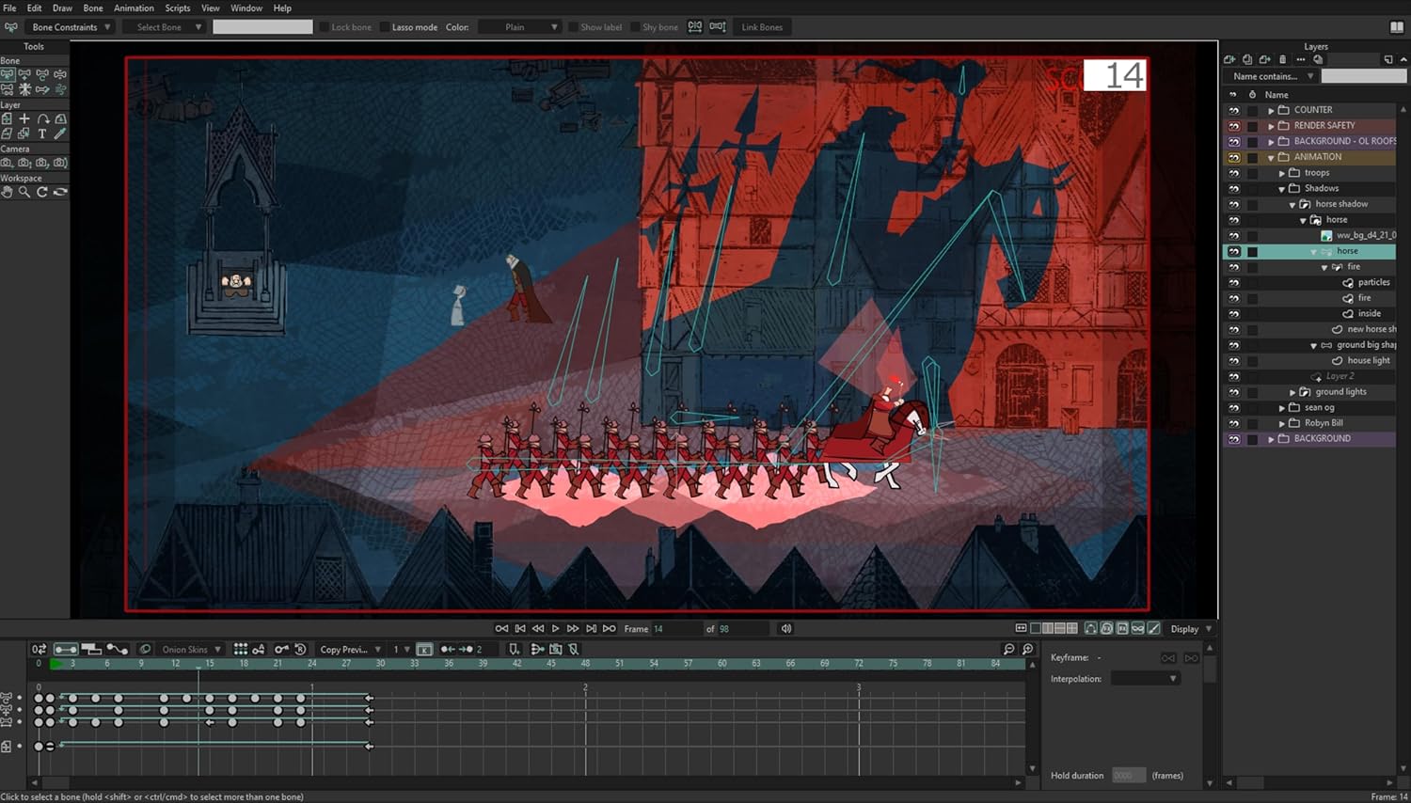The image size is (1411, 803).
Task: Click the Copy Previous button in the timeline
Action: (347, 649)
